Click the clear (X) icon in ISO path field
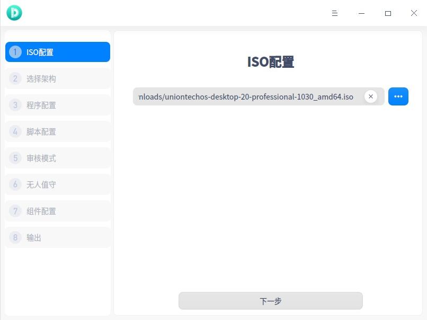This screenshot has height=320, width=427. [371, 96]
